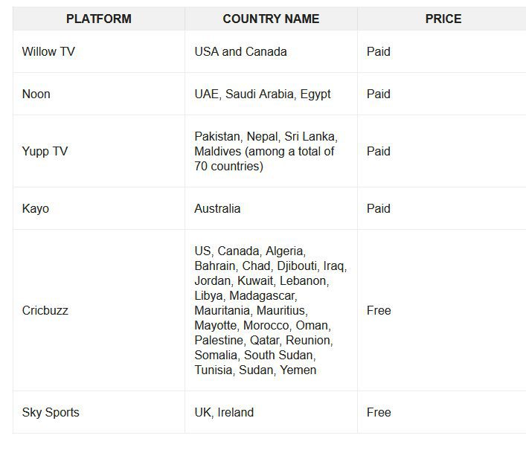This screenshot has height=450, width=526.
Task: Select the Kayo platform cell
Action: [99, 208]
